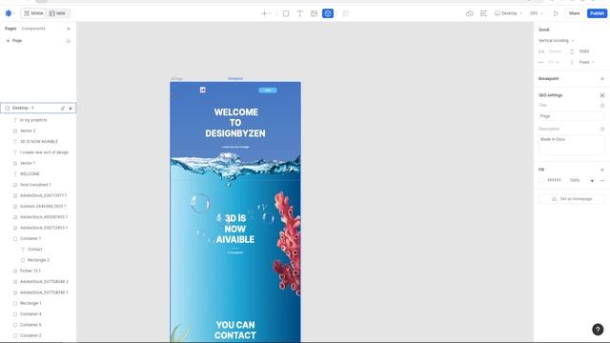Open the help question mark button
The height and width of the screenshot is (343, 610).
click(x=598, y=330)
